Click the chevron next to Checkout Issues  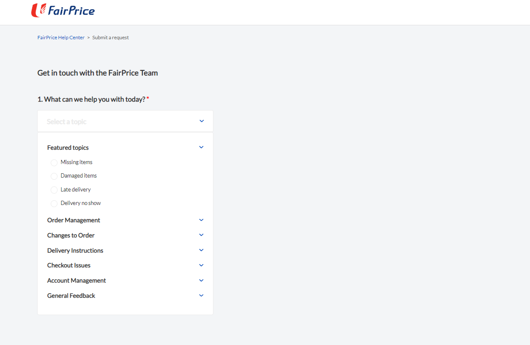[x=201, y=265]
